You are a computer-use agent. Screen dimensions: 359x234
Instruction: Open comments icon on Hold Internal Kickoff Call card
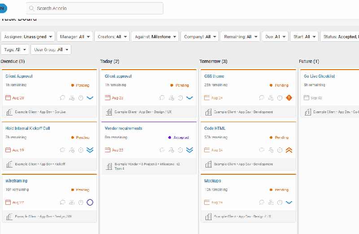point(62,150)
